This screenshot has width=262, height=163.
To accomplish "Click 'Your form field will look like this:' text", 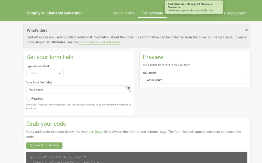I will (x=166, y=65).
